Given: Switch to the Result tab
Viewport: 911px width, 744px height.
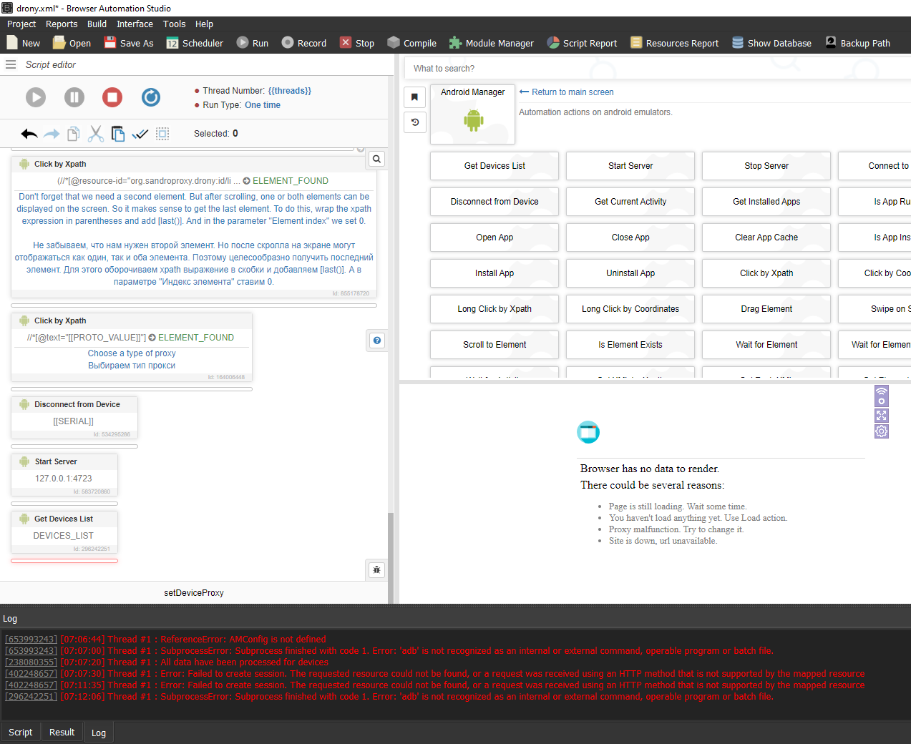Looking at the screenshot, I should point(62,733).
